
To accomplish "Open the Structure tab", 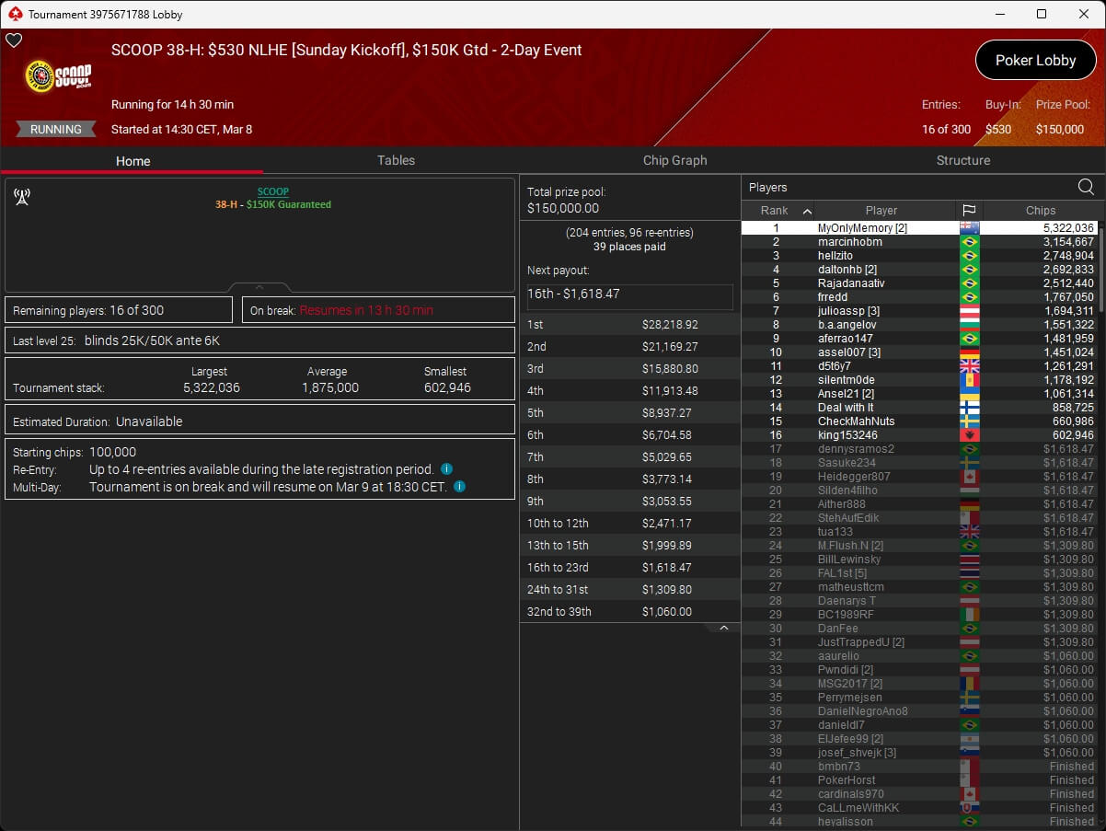I will click(x=962, y=160).
